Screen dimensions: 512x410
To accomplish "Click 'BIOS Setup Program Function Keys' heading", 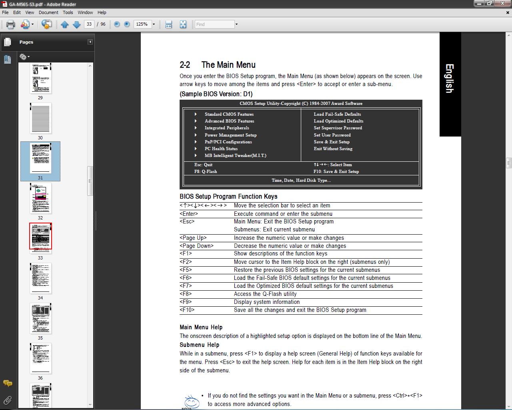I will (228, 197).
